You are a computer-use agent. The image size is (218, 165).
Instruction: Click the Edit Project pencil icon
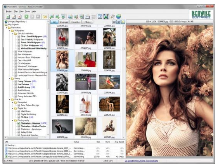coord(14,17)
